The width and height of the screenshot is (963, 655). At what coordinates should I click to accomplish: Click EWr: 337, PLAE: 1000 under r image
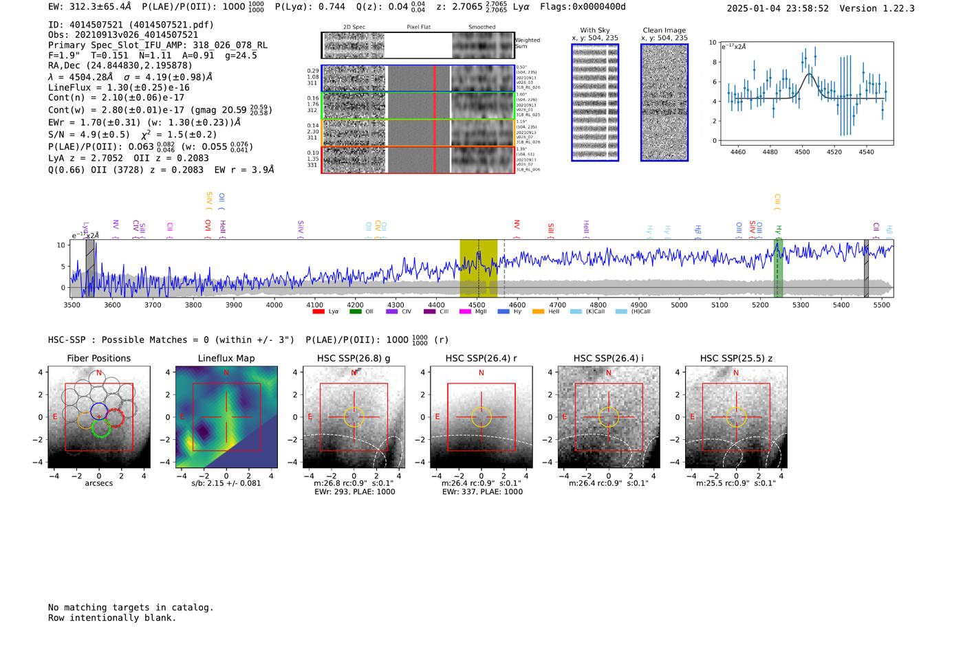[x=482, y=492]
